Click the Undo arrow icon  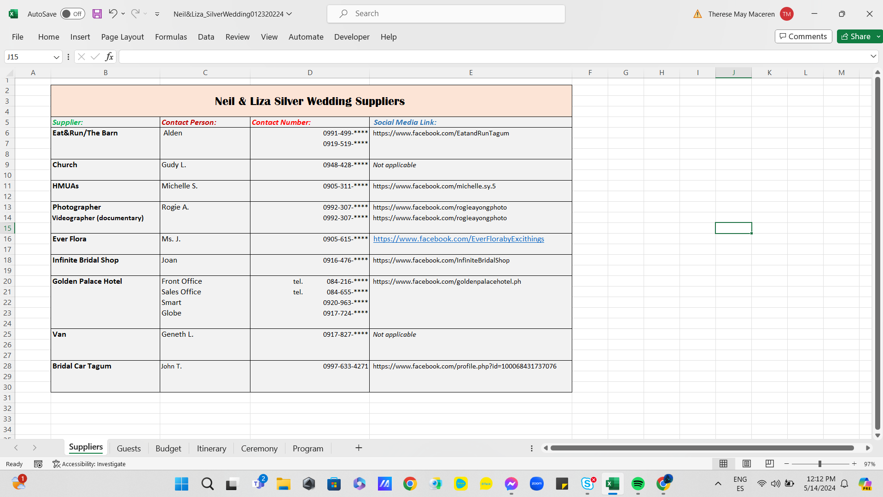(113, 14)
